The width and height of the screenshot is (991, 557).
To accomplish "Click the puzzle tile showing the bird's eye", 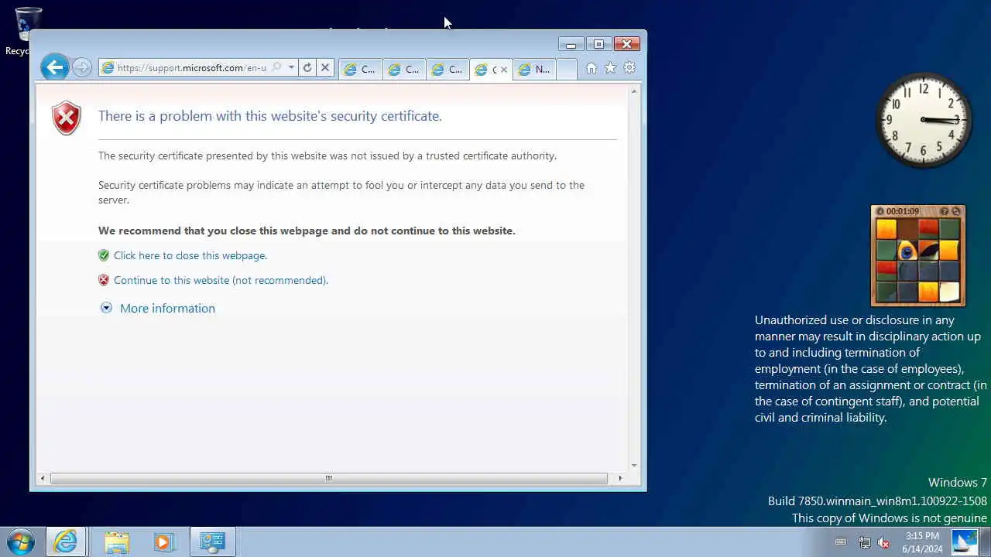I will (907, 250).
